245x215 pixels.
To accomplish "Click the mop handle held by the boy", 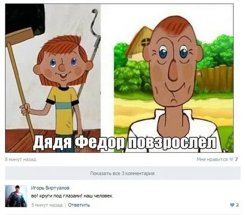I will (20, 88).
